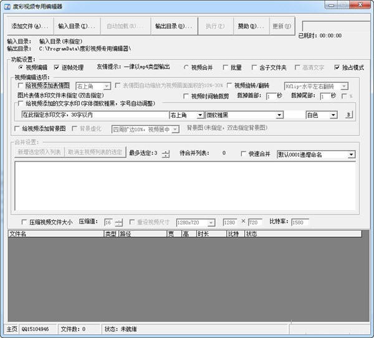Open the 赞助 (Sponsor) button

coord(251,26)
